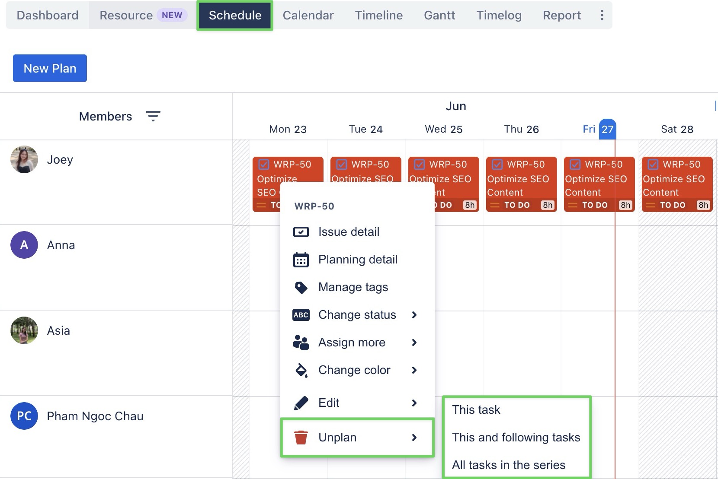Click the checkbox on Monday 23 WRP-50 task
718x479 pixels.
[x=264, y=165]
